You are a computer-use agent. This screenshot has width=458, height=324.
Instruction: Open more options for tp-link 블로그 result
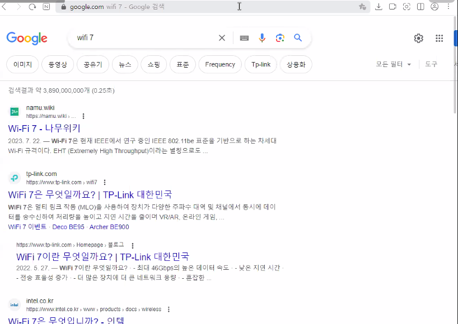pos(133,246)
